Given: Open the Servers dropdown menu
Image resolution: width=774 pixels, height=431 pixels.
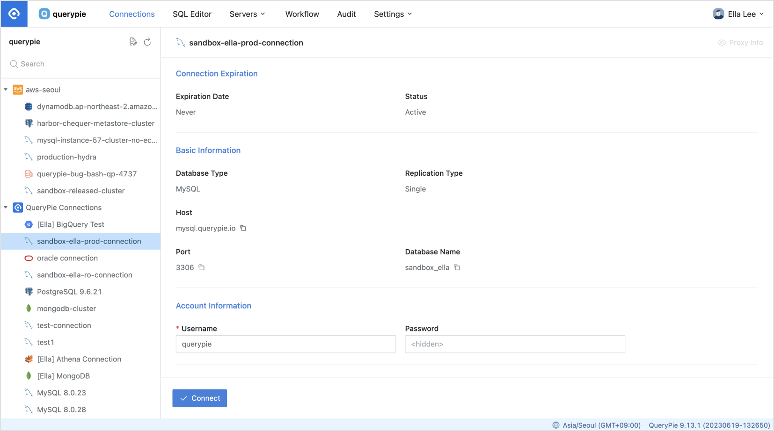Looking at the screenshot, I should point(248,14).
